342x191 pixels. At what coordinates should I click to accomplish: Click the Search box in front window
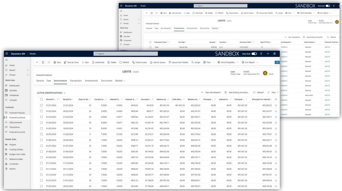[x=126, y=54]
